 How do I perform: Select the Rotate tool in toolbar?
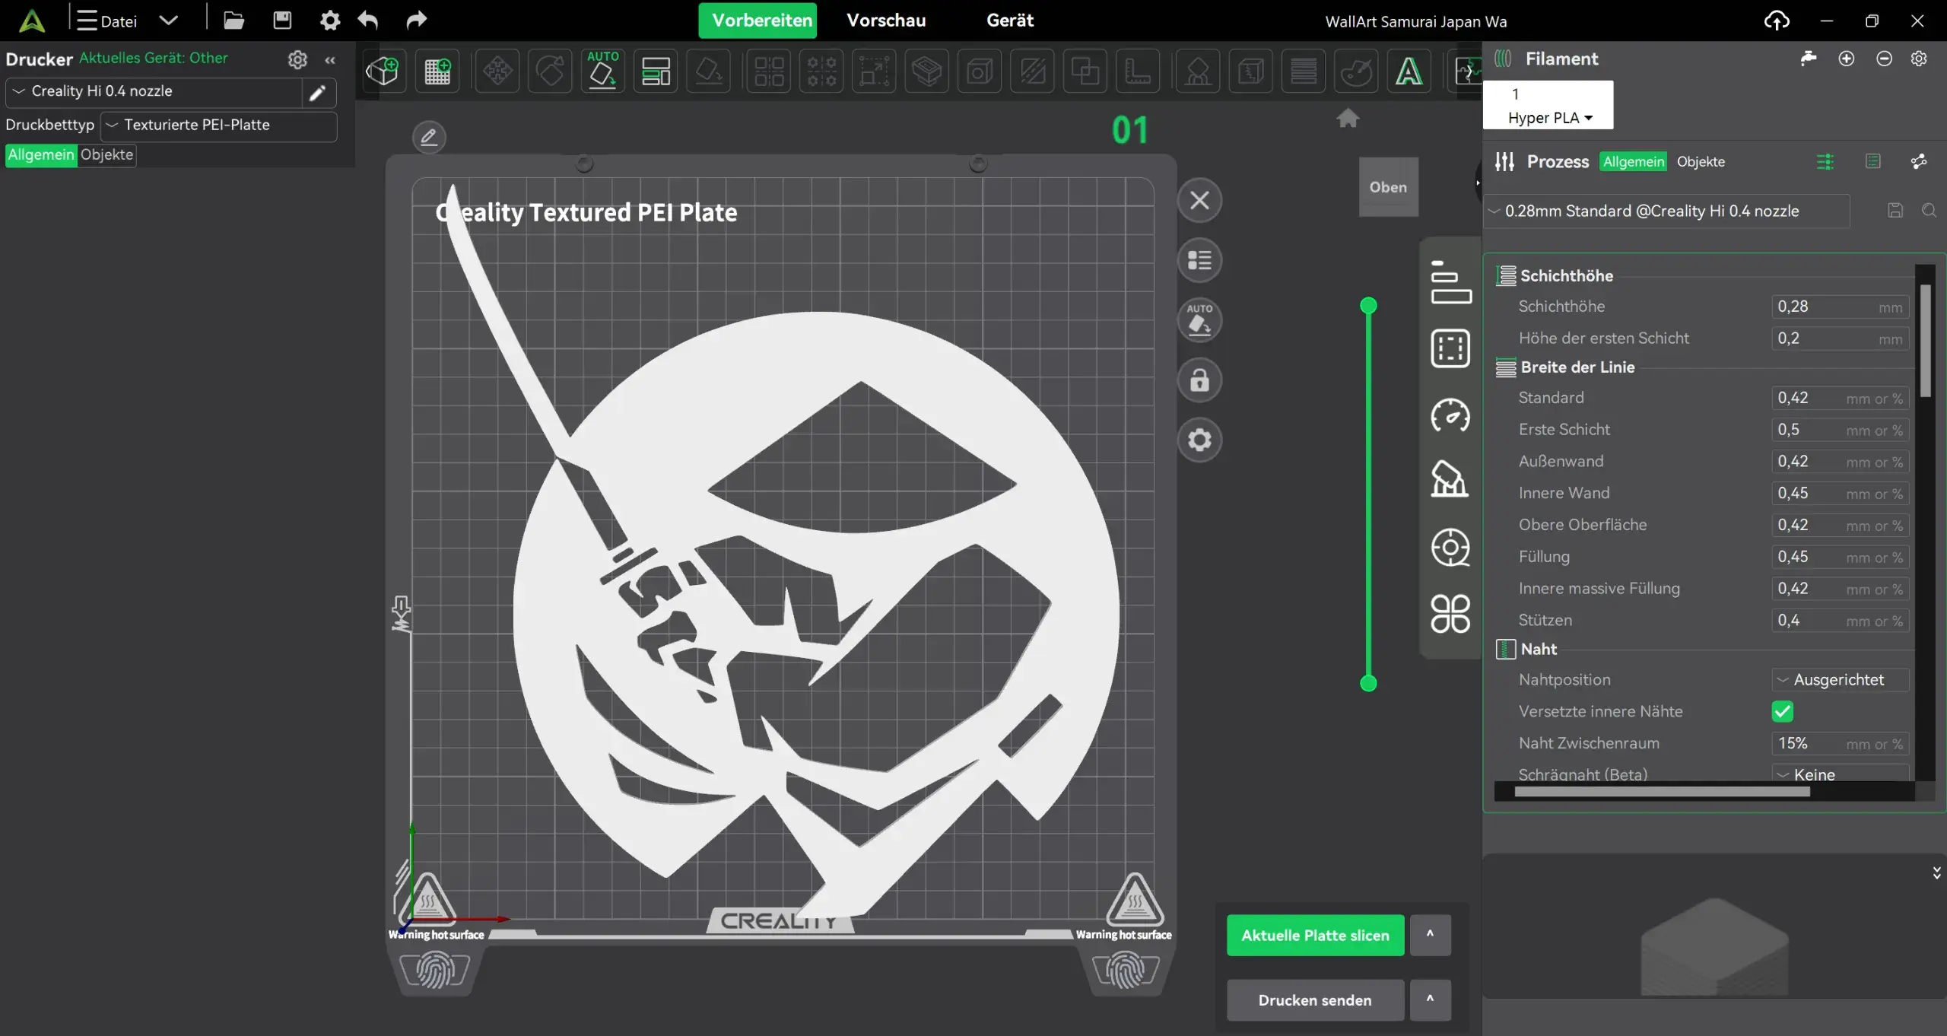tap(550, 72)
